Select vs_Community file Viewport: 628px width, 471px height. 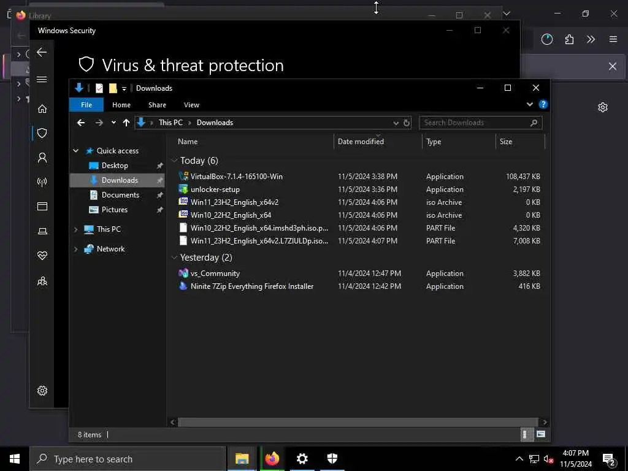(215, 274)
